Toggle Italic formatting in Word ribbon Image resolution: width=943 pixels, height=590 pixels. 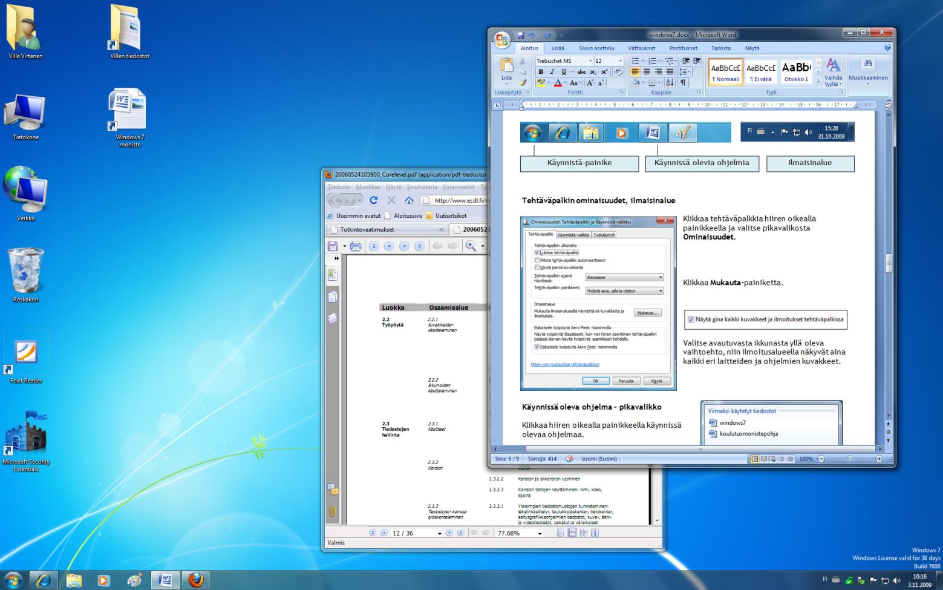[x=552, y=72]
